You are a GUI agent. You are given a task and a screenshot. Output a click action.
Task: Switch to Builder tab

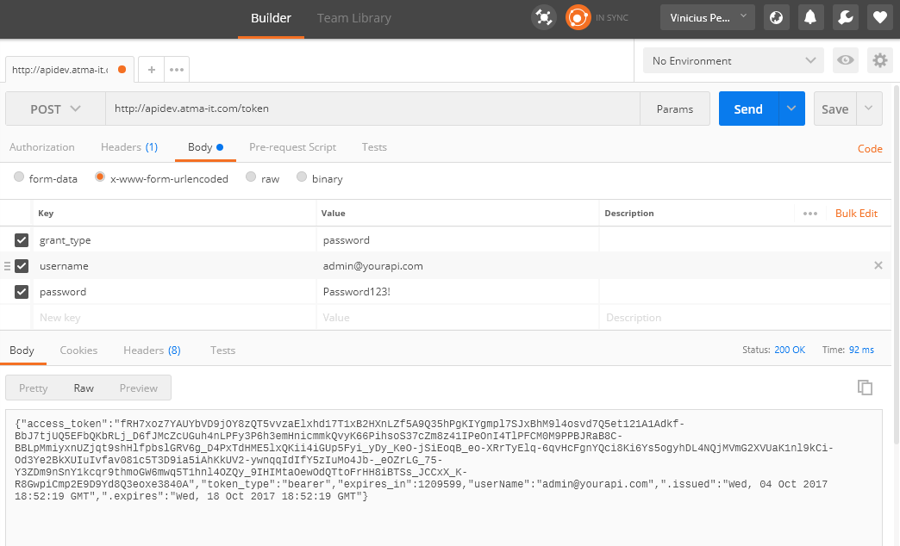click(271, 18)
